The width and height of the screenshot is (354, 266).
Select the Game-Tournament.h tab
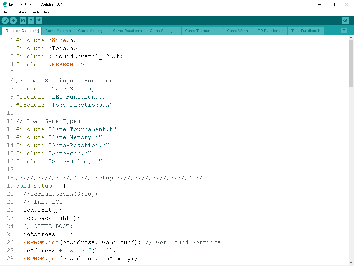tap(202, 31)
